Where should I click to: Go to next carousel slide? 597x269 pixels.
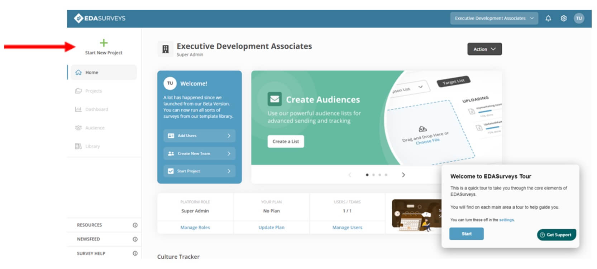point(403,175)
